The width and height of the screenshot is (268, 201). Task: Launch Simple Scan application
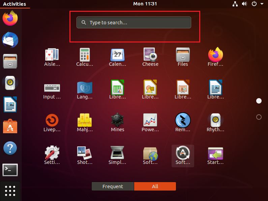pyautogui.click(x=117, y=155)
